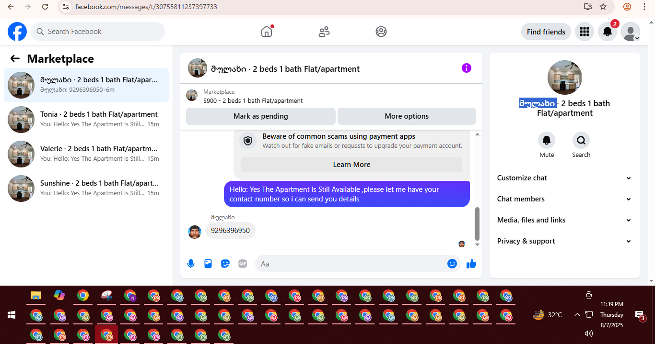655x344 pixels.
Task: Choose a sticker with the sticker icon
Action: pos(225,264)
